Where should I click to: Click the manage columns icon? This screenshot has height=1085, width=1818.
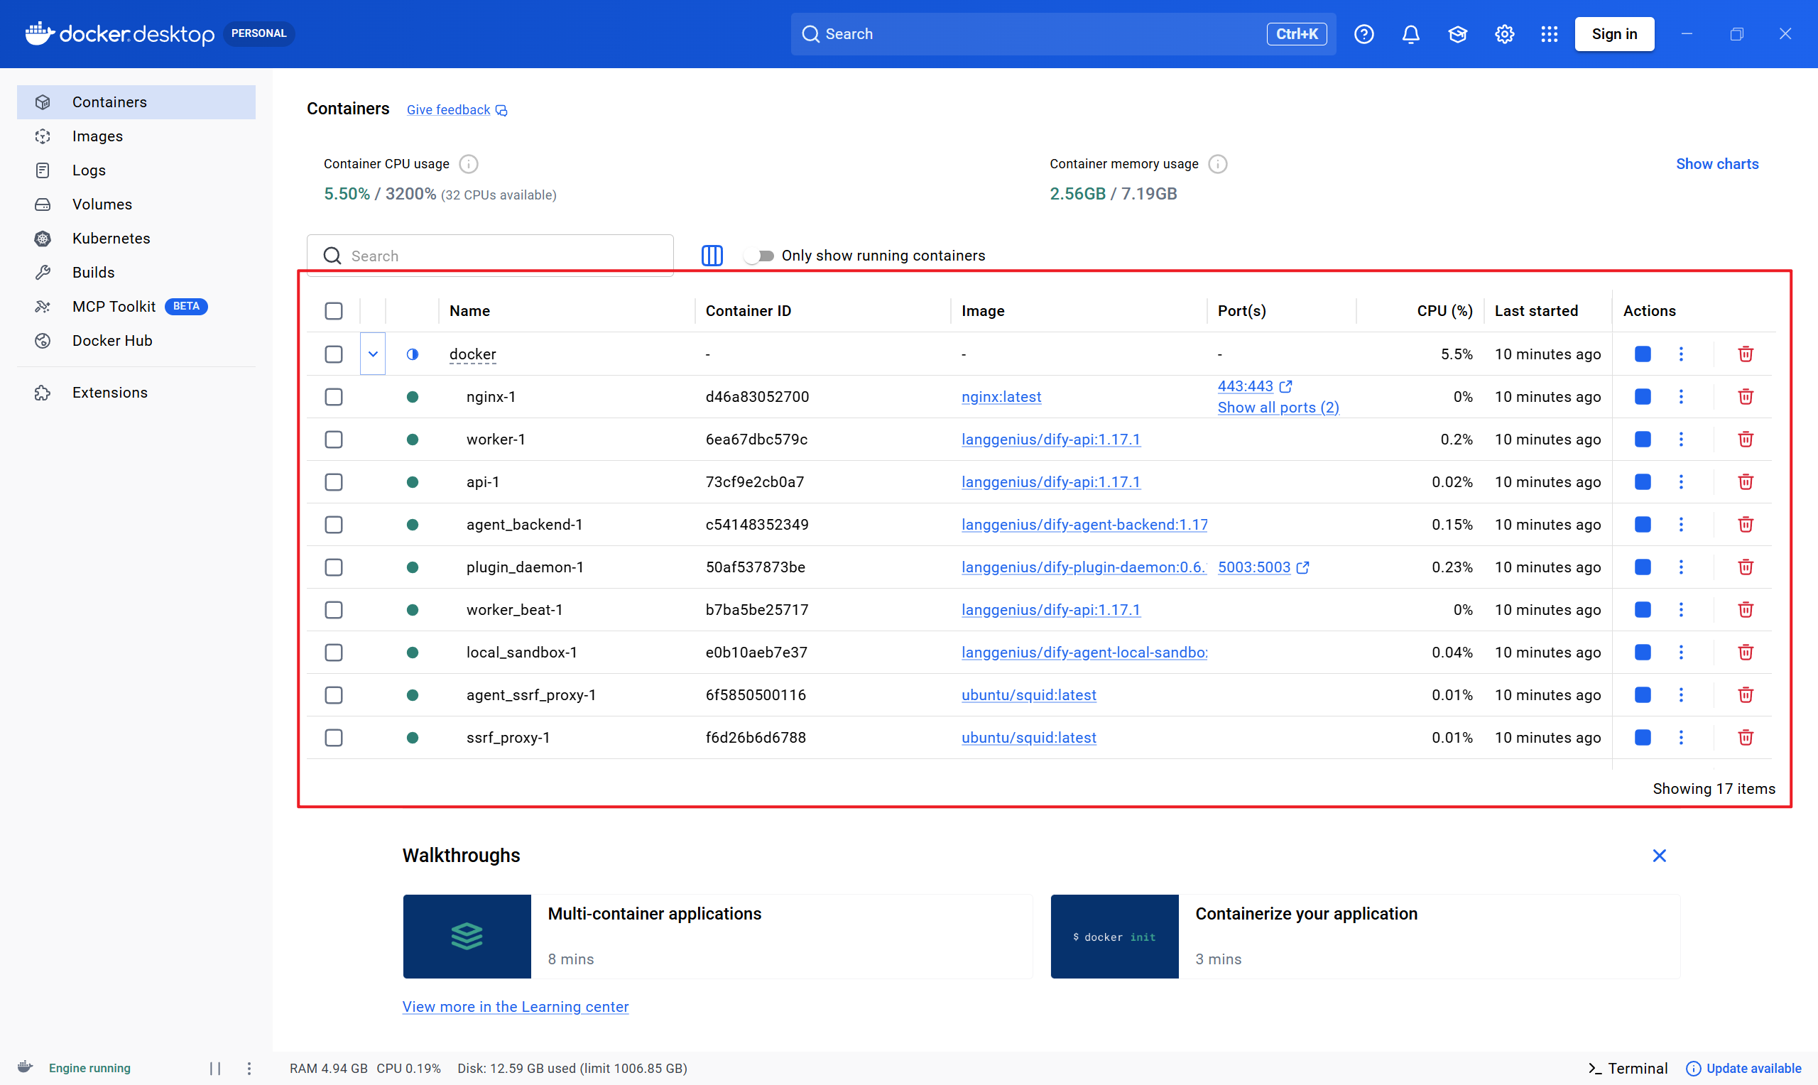tap(712, 255)
